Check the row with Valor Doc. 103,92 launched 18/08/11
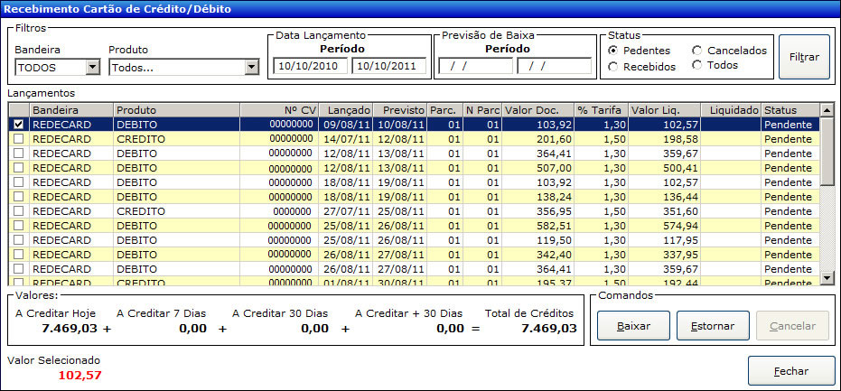The height and width of the screenshot is (391, 841). pyautogui.click(x=19, y=182)
